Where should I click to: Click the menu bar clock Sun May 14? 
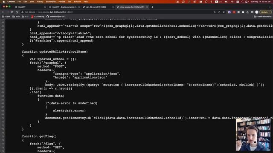click(x=261, y=2)
